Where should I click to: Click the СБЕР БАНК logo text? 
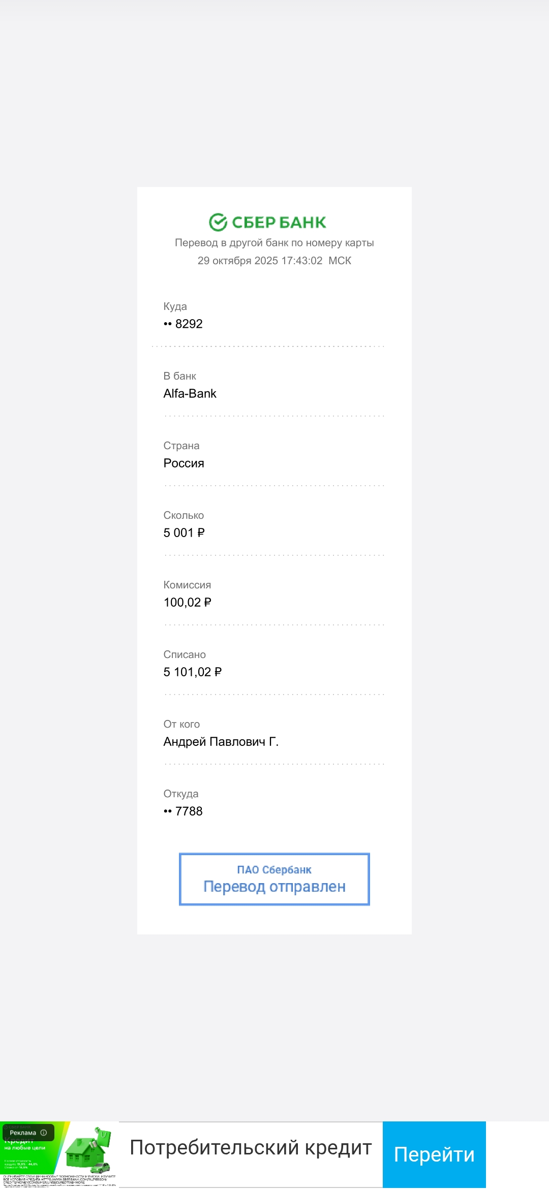279,222
